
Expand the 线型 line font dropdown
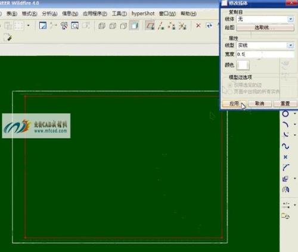tap(291, 45)
